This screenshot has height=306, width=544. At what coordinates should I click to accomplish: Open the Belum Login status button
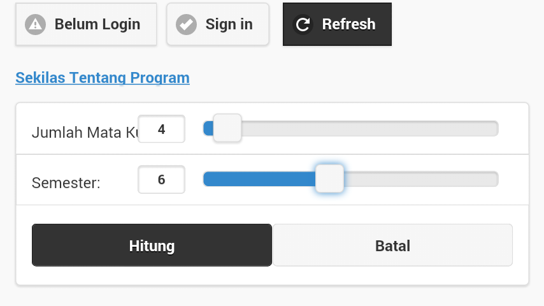click(86, 24)
